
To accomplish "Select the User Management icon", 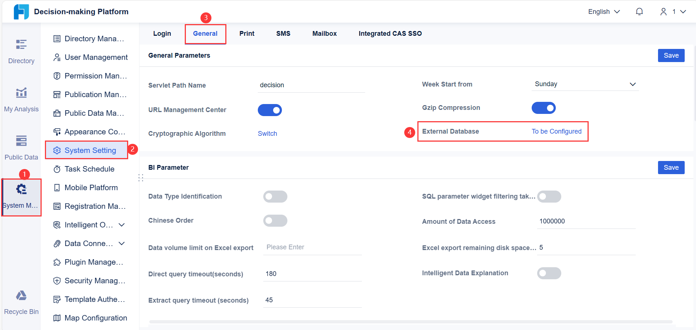I will click(x=57, y=57).
